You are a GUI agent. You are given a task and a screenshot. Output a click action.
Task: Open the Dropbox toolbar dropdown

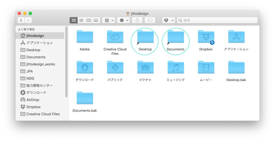coord(169,20)
